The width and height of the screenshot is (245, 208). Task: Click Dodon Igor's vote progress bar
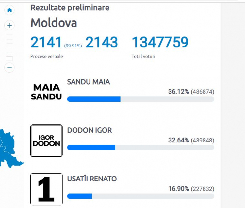point(140,147)
